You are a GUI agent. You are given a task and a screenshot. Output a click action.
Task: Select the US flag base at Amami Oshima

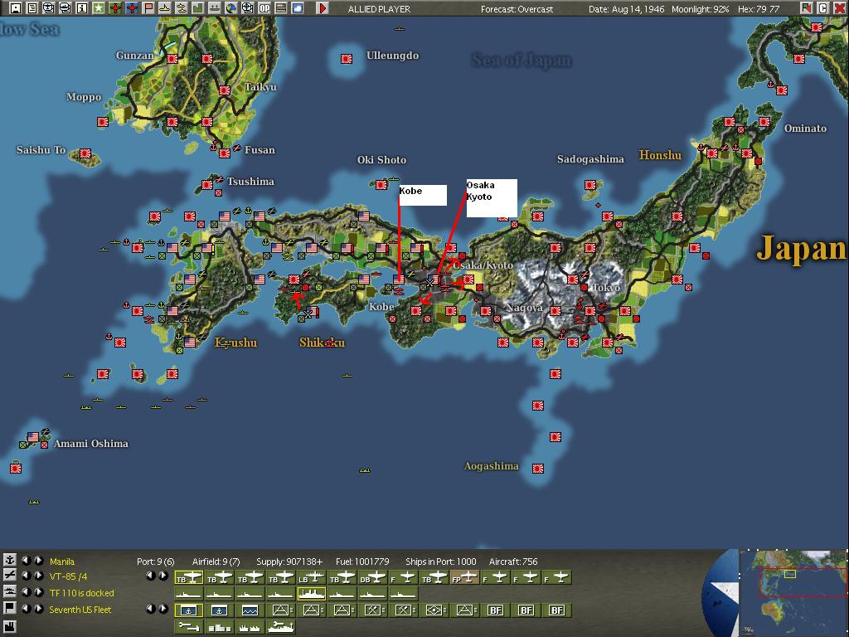(33, 436)
